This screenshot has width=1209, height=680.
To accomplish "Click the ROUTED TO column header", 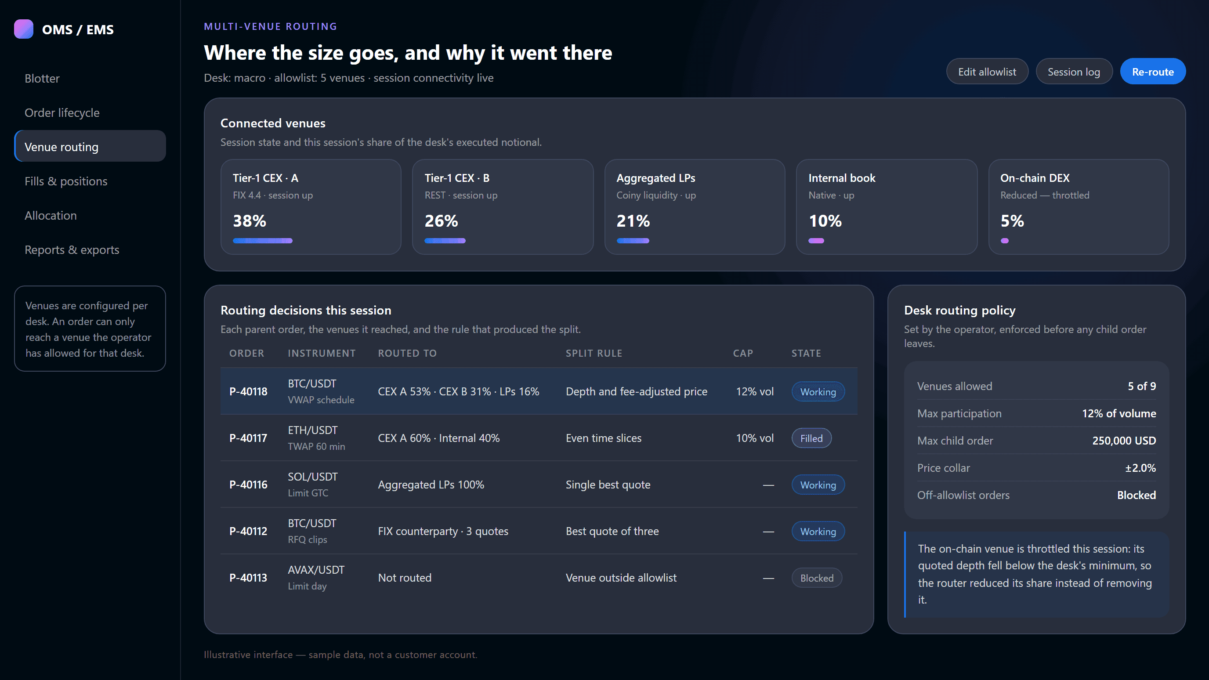I will point(407,353).
